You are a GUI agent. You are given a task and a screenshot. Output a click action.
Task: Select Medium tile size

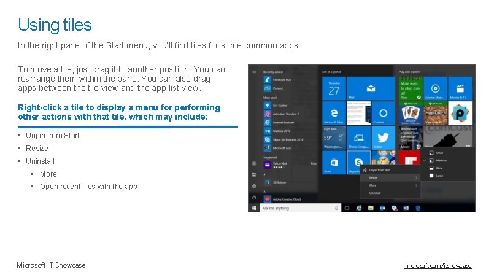[448, 160]
